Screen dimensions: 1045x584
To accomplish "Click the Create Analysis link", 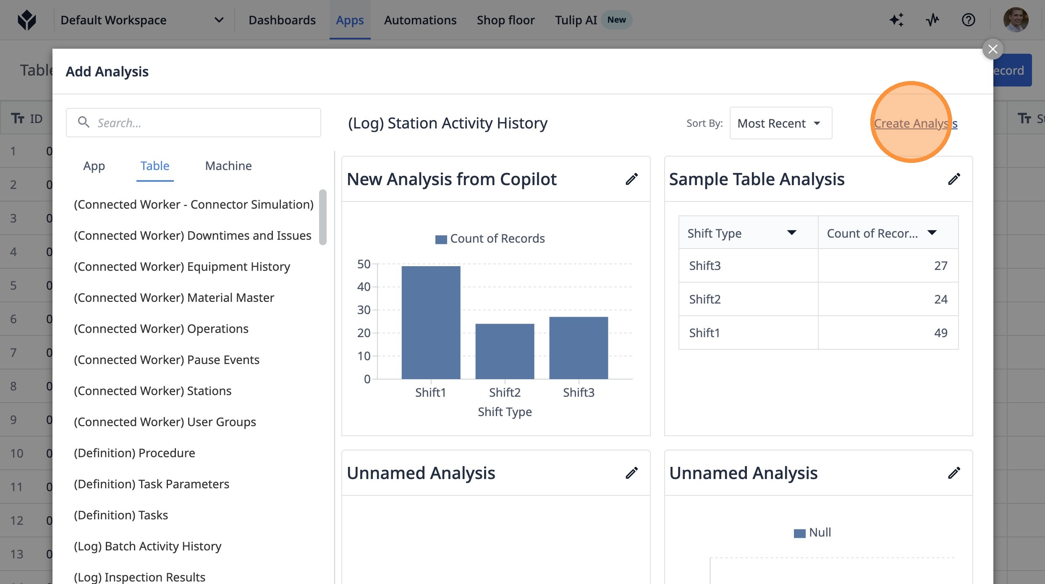I will [x=915, y=123].
